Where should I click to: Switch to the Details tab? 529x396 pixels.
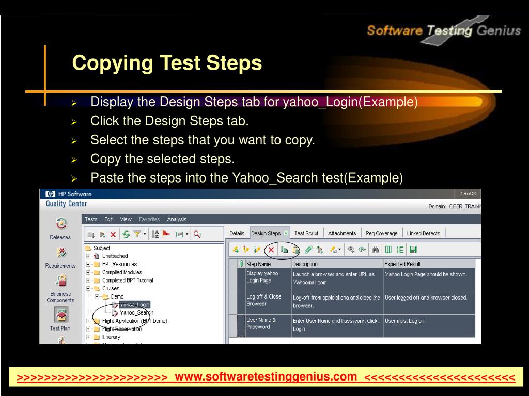[x=237, y=233]
